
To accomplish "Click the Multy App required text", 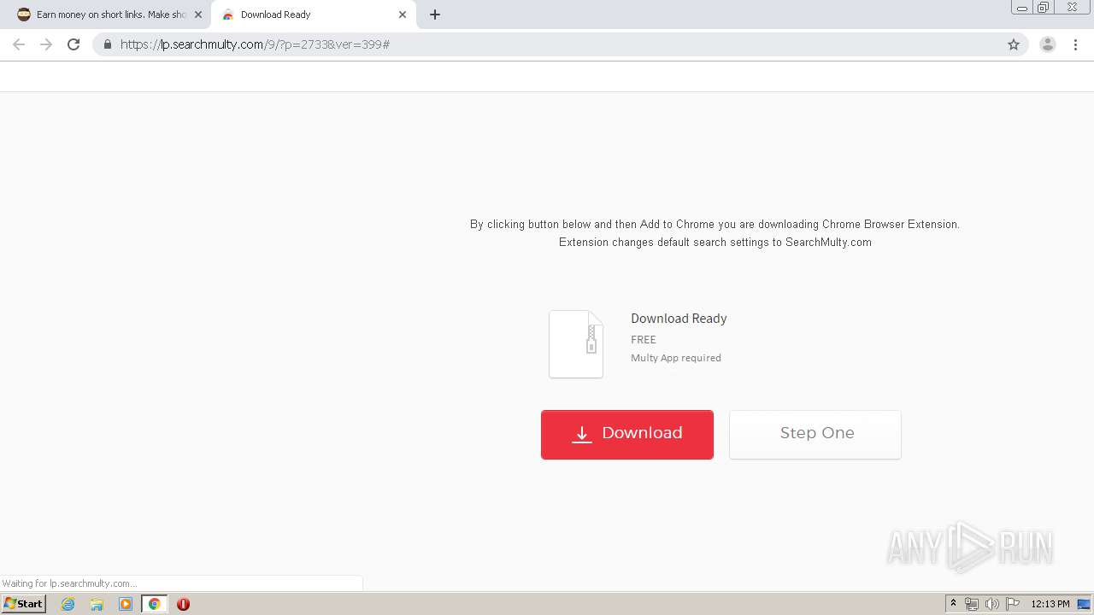I will (676, 358).
